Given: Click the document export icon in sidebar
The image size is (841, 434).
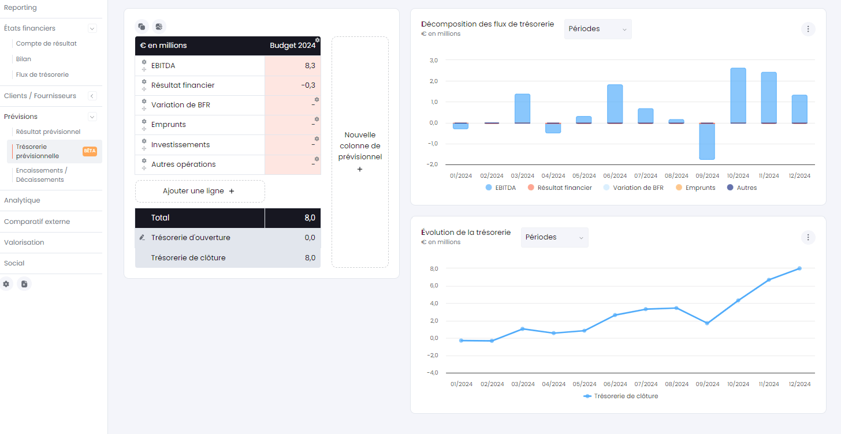Looking at the screenshot, I should pos(24,284).
